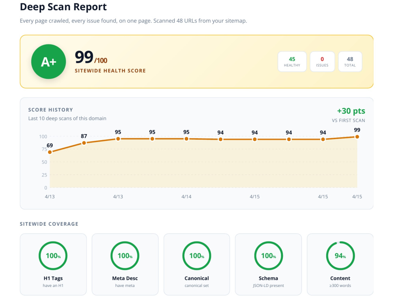Click the Canonical card label
Image resolution: width=394 pixels, height=296 pixels.
pyautogui.click(x=197, y=278)
